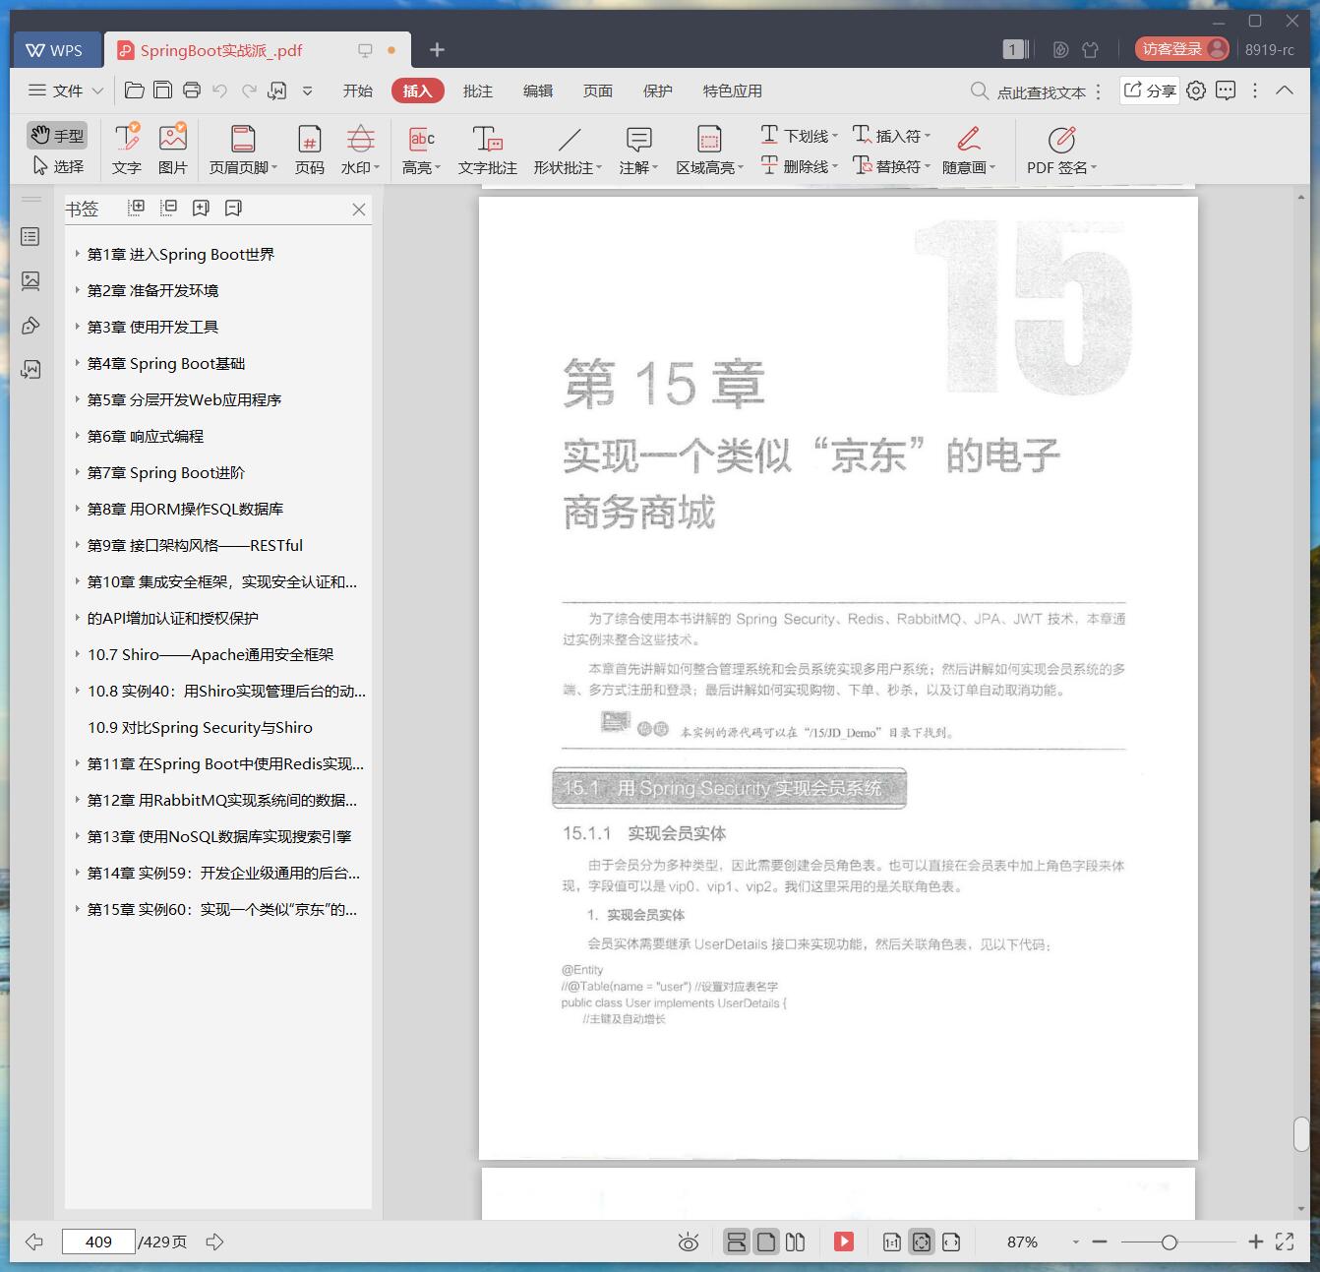Select the replace mark tool

tap(891, 166)
